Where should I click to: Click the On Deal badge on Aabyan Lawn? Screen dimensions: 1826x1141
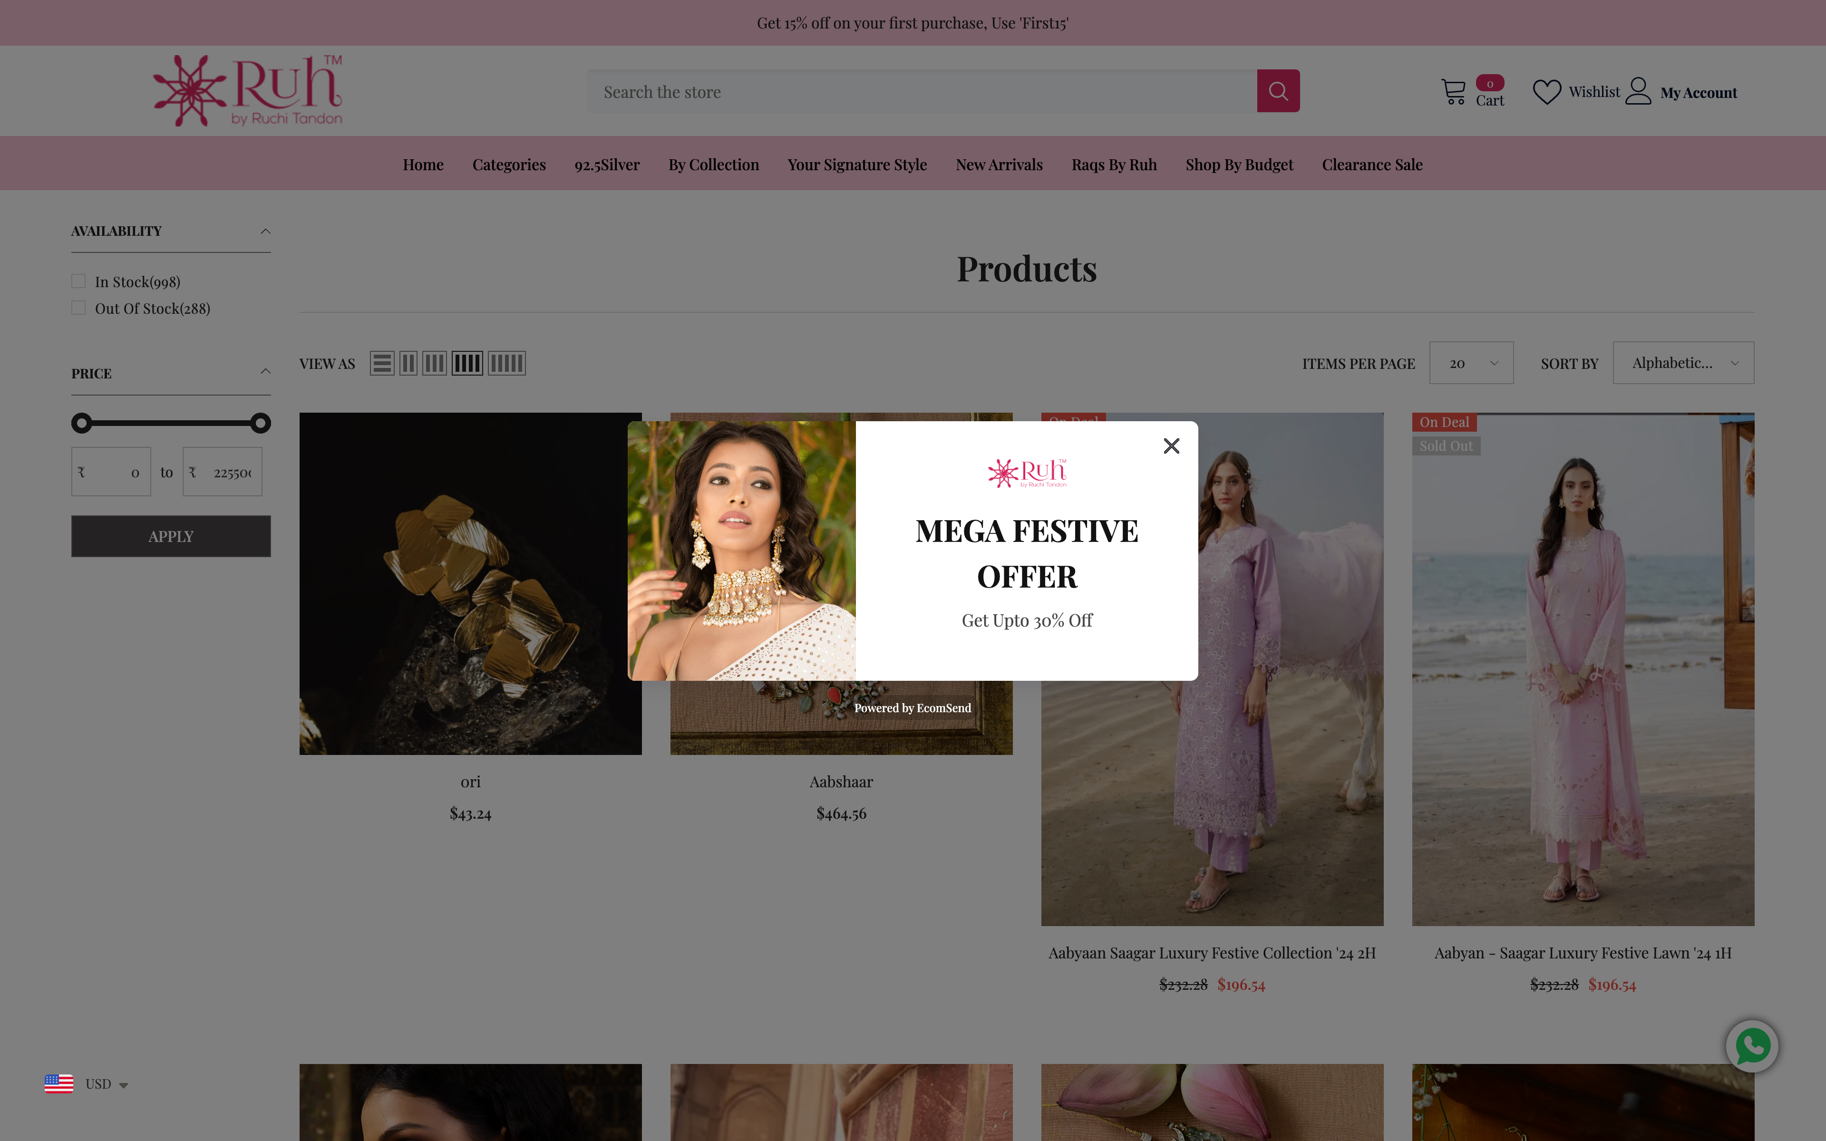point(1444,422)
